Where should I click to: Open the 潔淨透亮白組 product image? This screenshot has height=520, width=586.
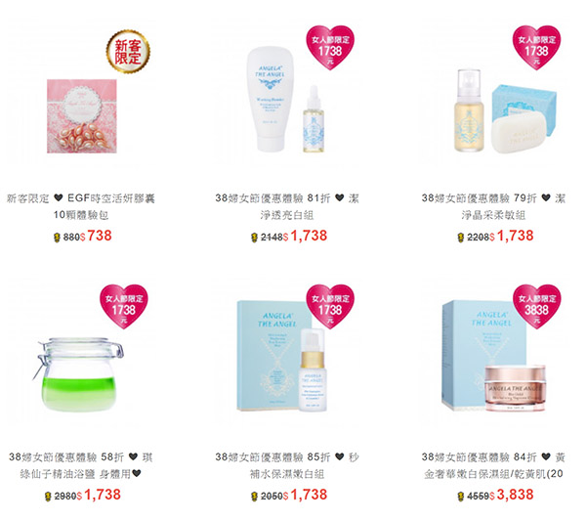pos(285,99)
